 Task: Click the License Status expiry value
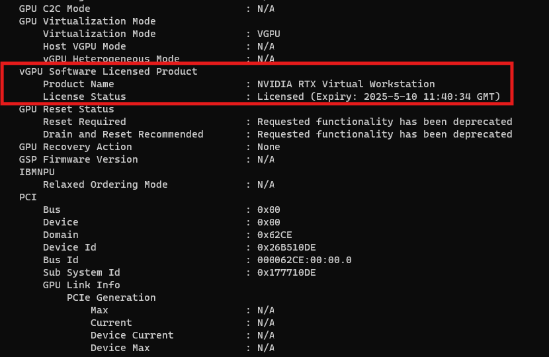coord(378,97)
